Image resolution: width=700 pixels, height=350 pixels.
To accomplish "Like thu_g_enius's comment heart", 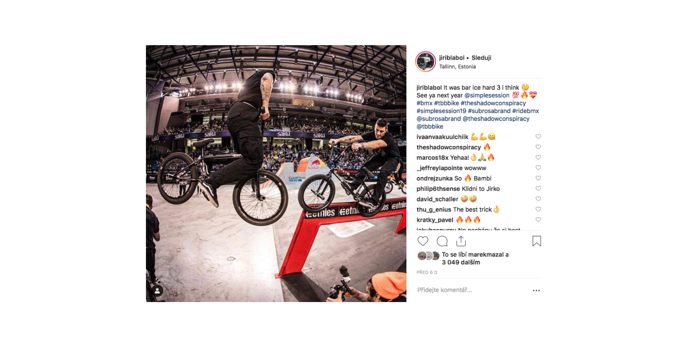I will (538, 209).
